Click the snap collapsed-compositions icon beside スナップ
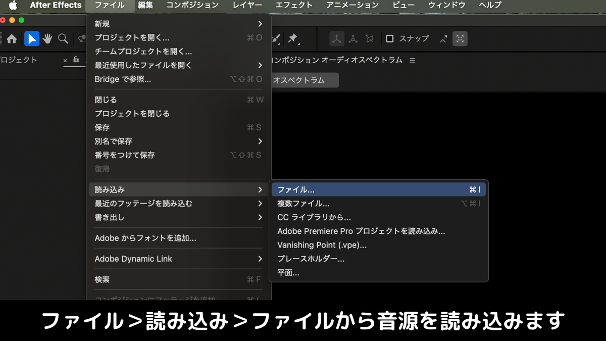606x341 pixels. (443, 39)
